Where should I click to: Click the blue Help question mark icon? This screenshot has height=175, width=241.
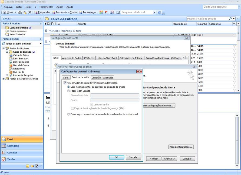click(x=159, y=12)
